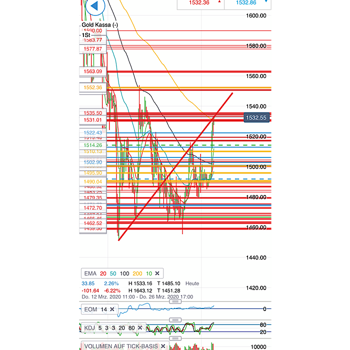Remove the EMA indicator via its X

(x=157, y=273)
